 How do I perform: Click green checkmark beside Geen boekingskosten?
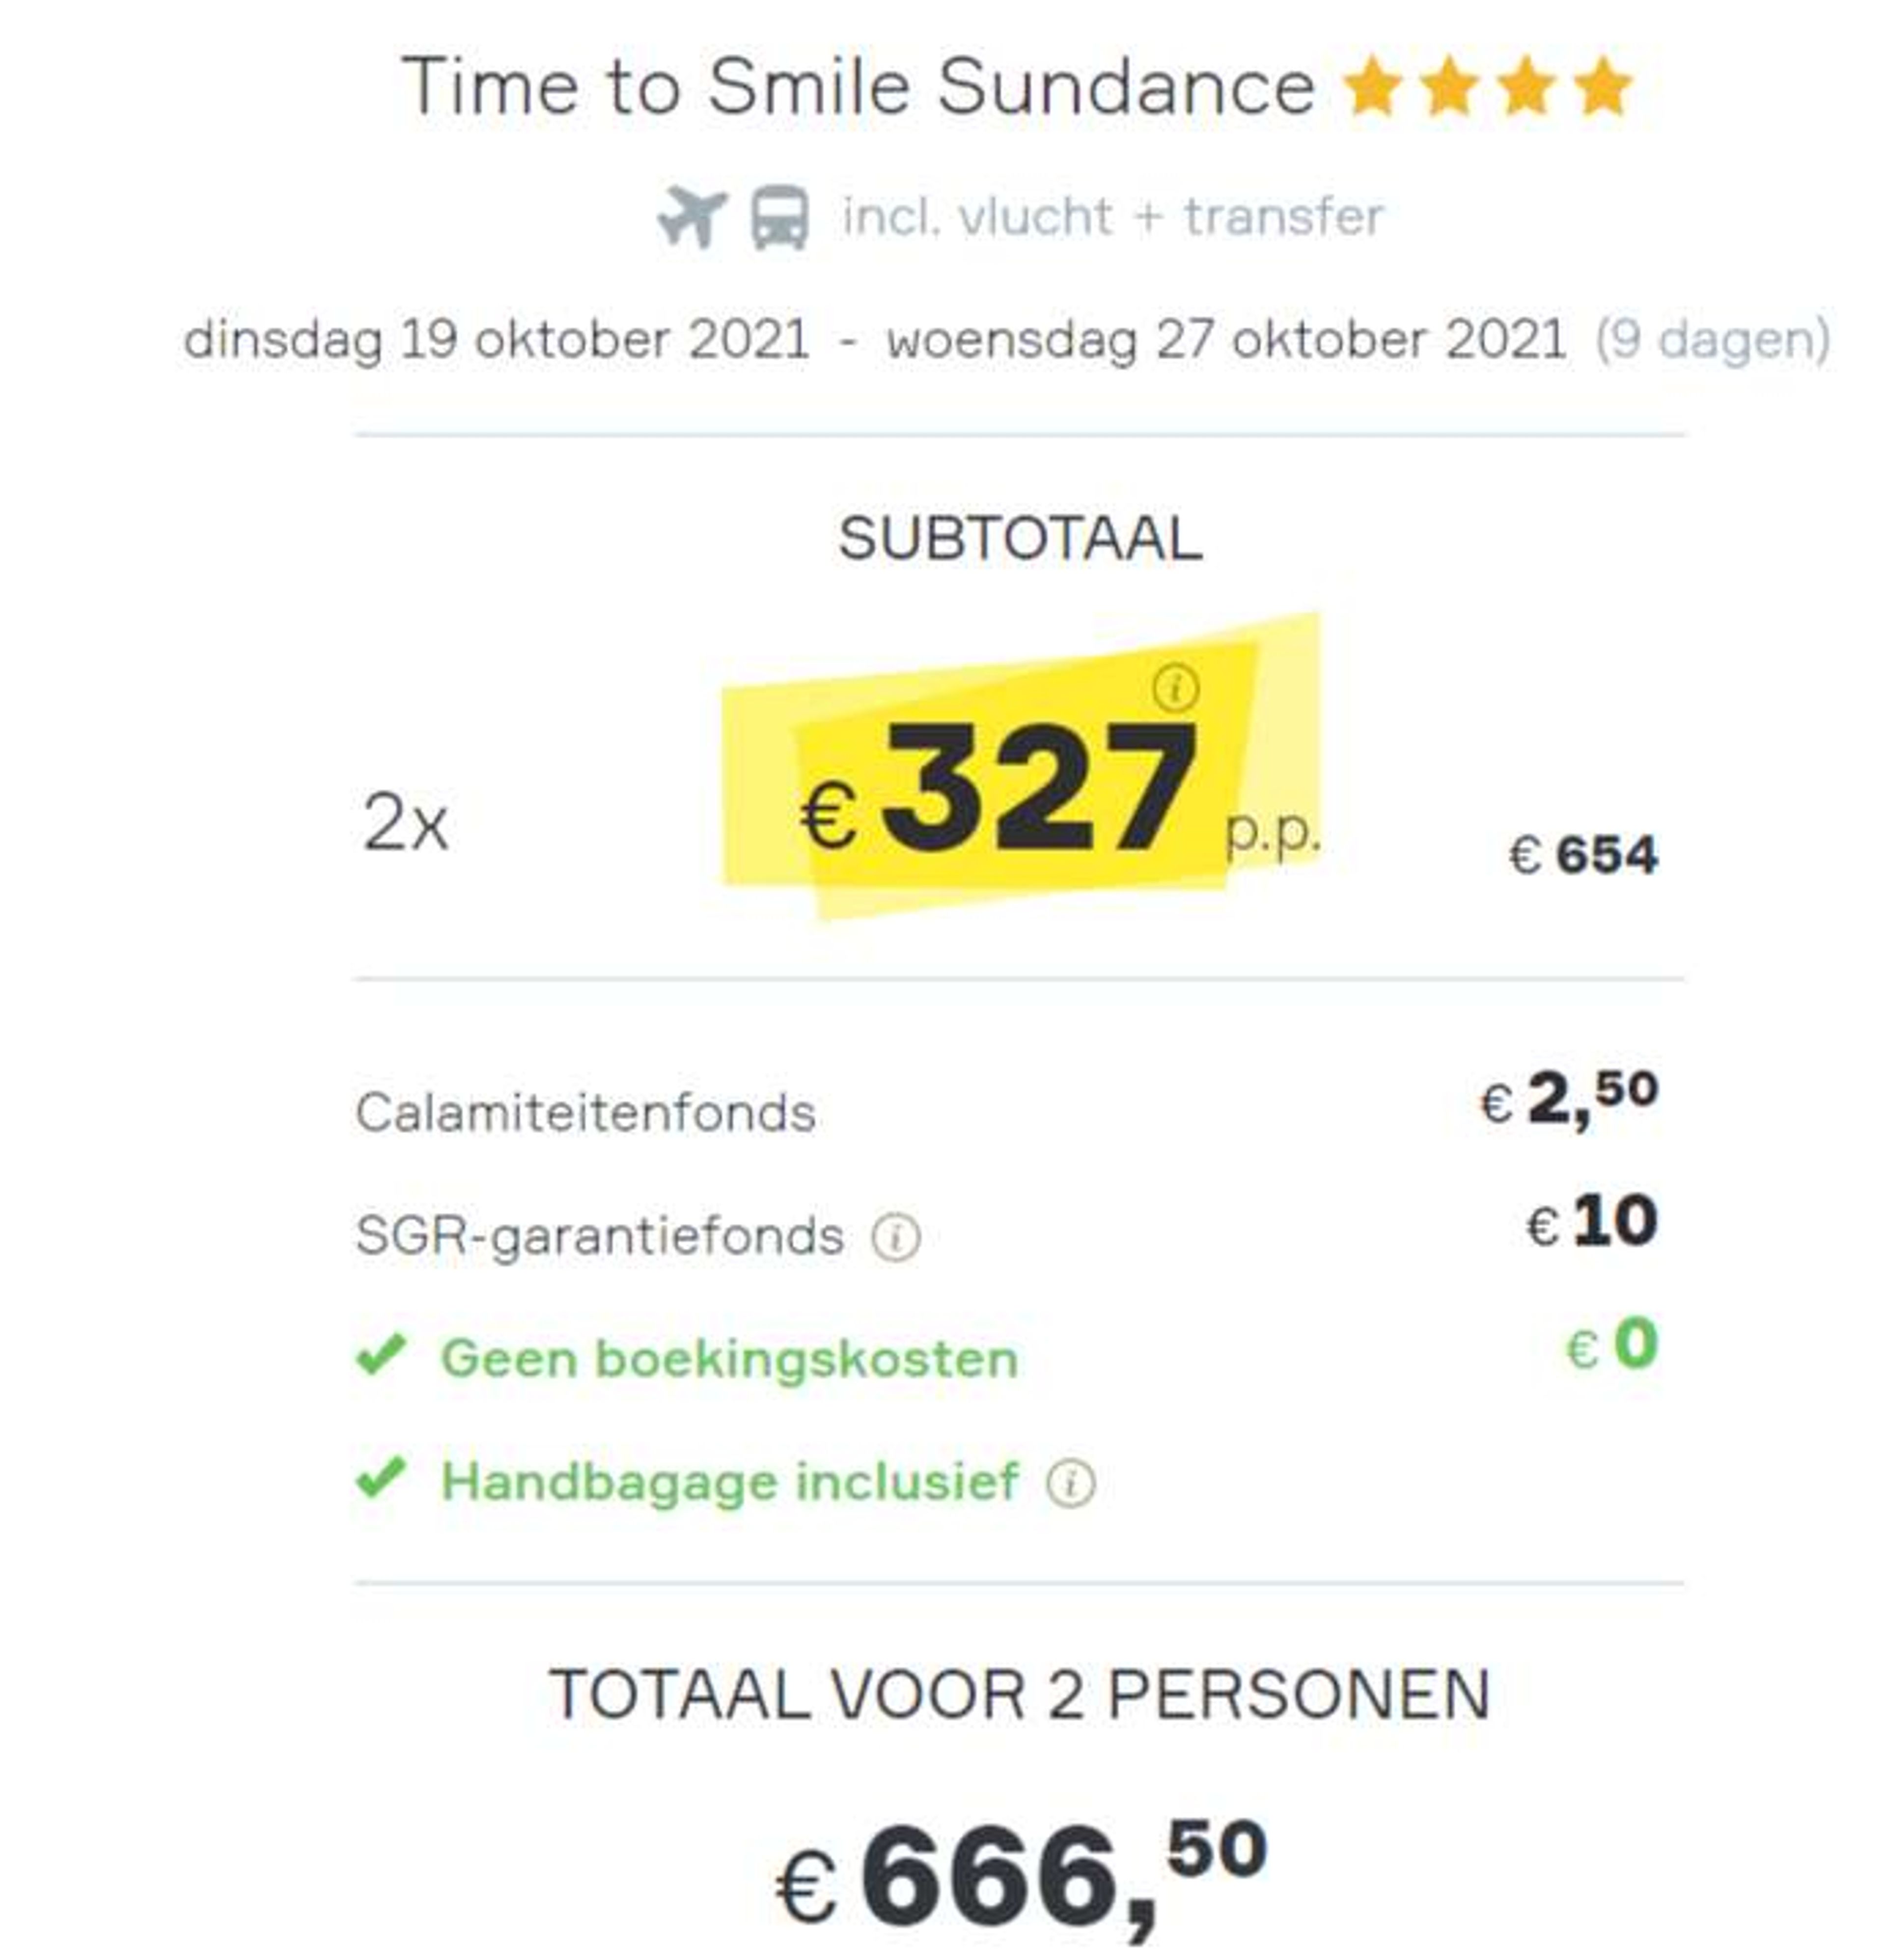381,1355
